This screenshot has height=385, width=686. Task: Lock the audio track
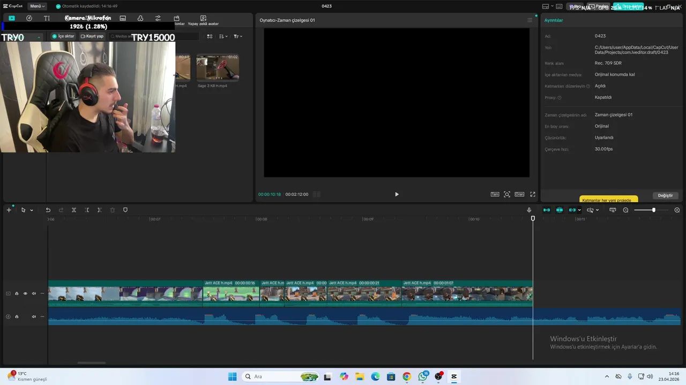(17, 317)
